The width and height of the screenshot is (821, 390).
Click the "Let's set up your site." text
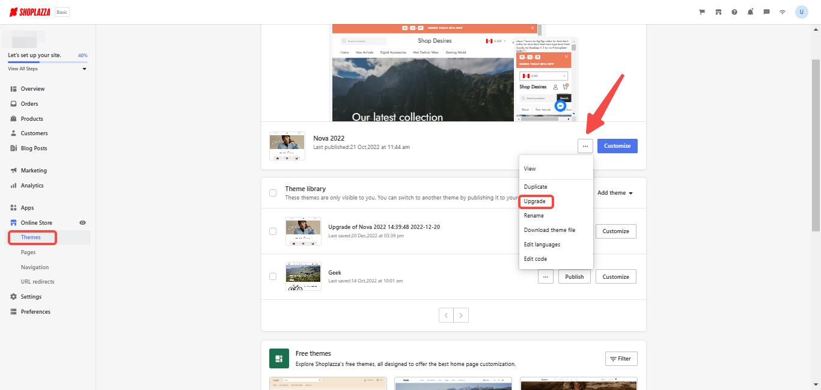click(x=34, y=55)
